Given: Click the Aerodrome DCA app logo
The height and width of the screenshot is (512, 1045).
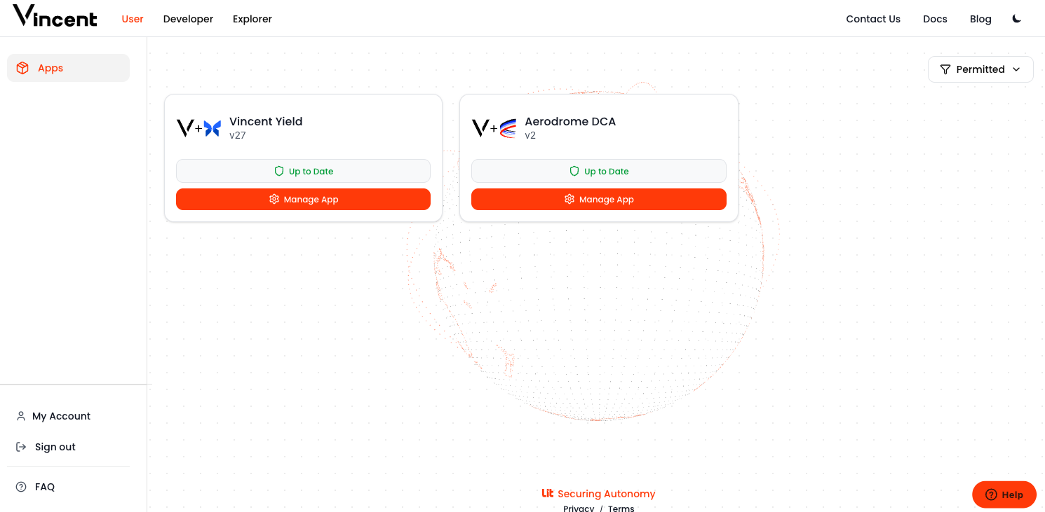Looking at the screenshot, I should [507, 128].
